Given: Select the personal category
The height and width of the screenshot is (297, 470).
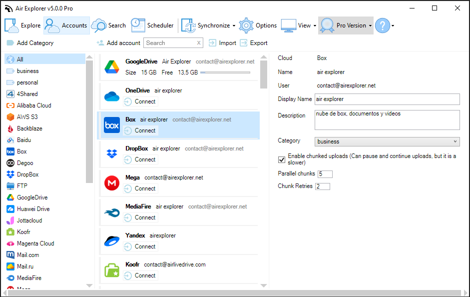Looking at the screenshot, I should (45, 82).
